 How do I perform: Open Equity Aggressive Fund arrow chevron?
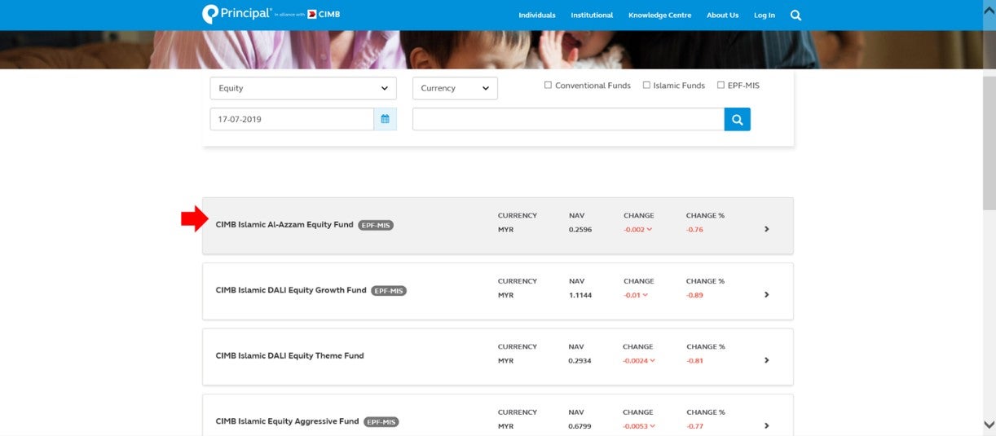coord(767,425)
